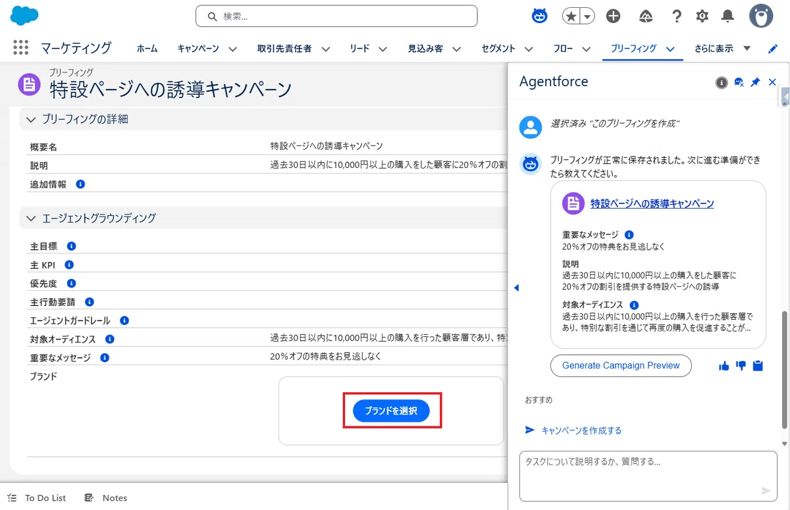Click info icon beside 対象オーディエンス in details

pyautogui.click(x=109, y=339)
